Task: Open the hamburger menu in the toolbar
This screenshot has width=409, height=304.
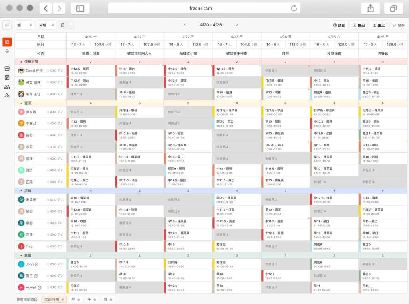Action: (7, 25)
